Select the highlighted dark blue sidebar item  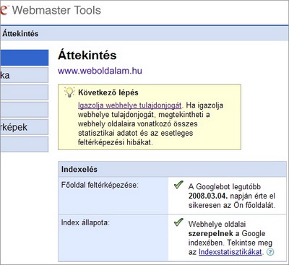tap(25, 58)
